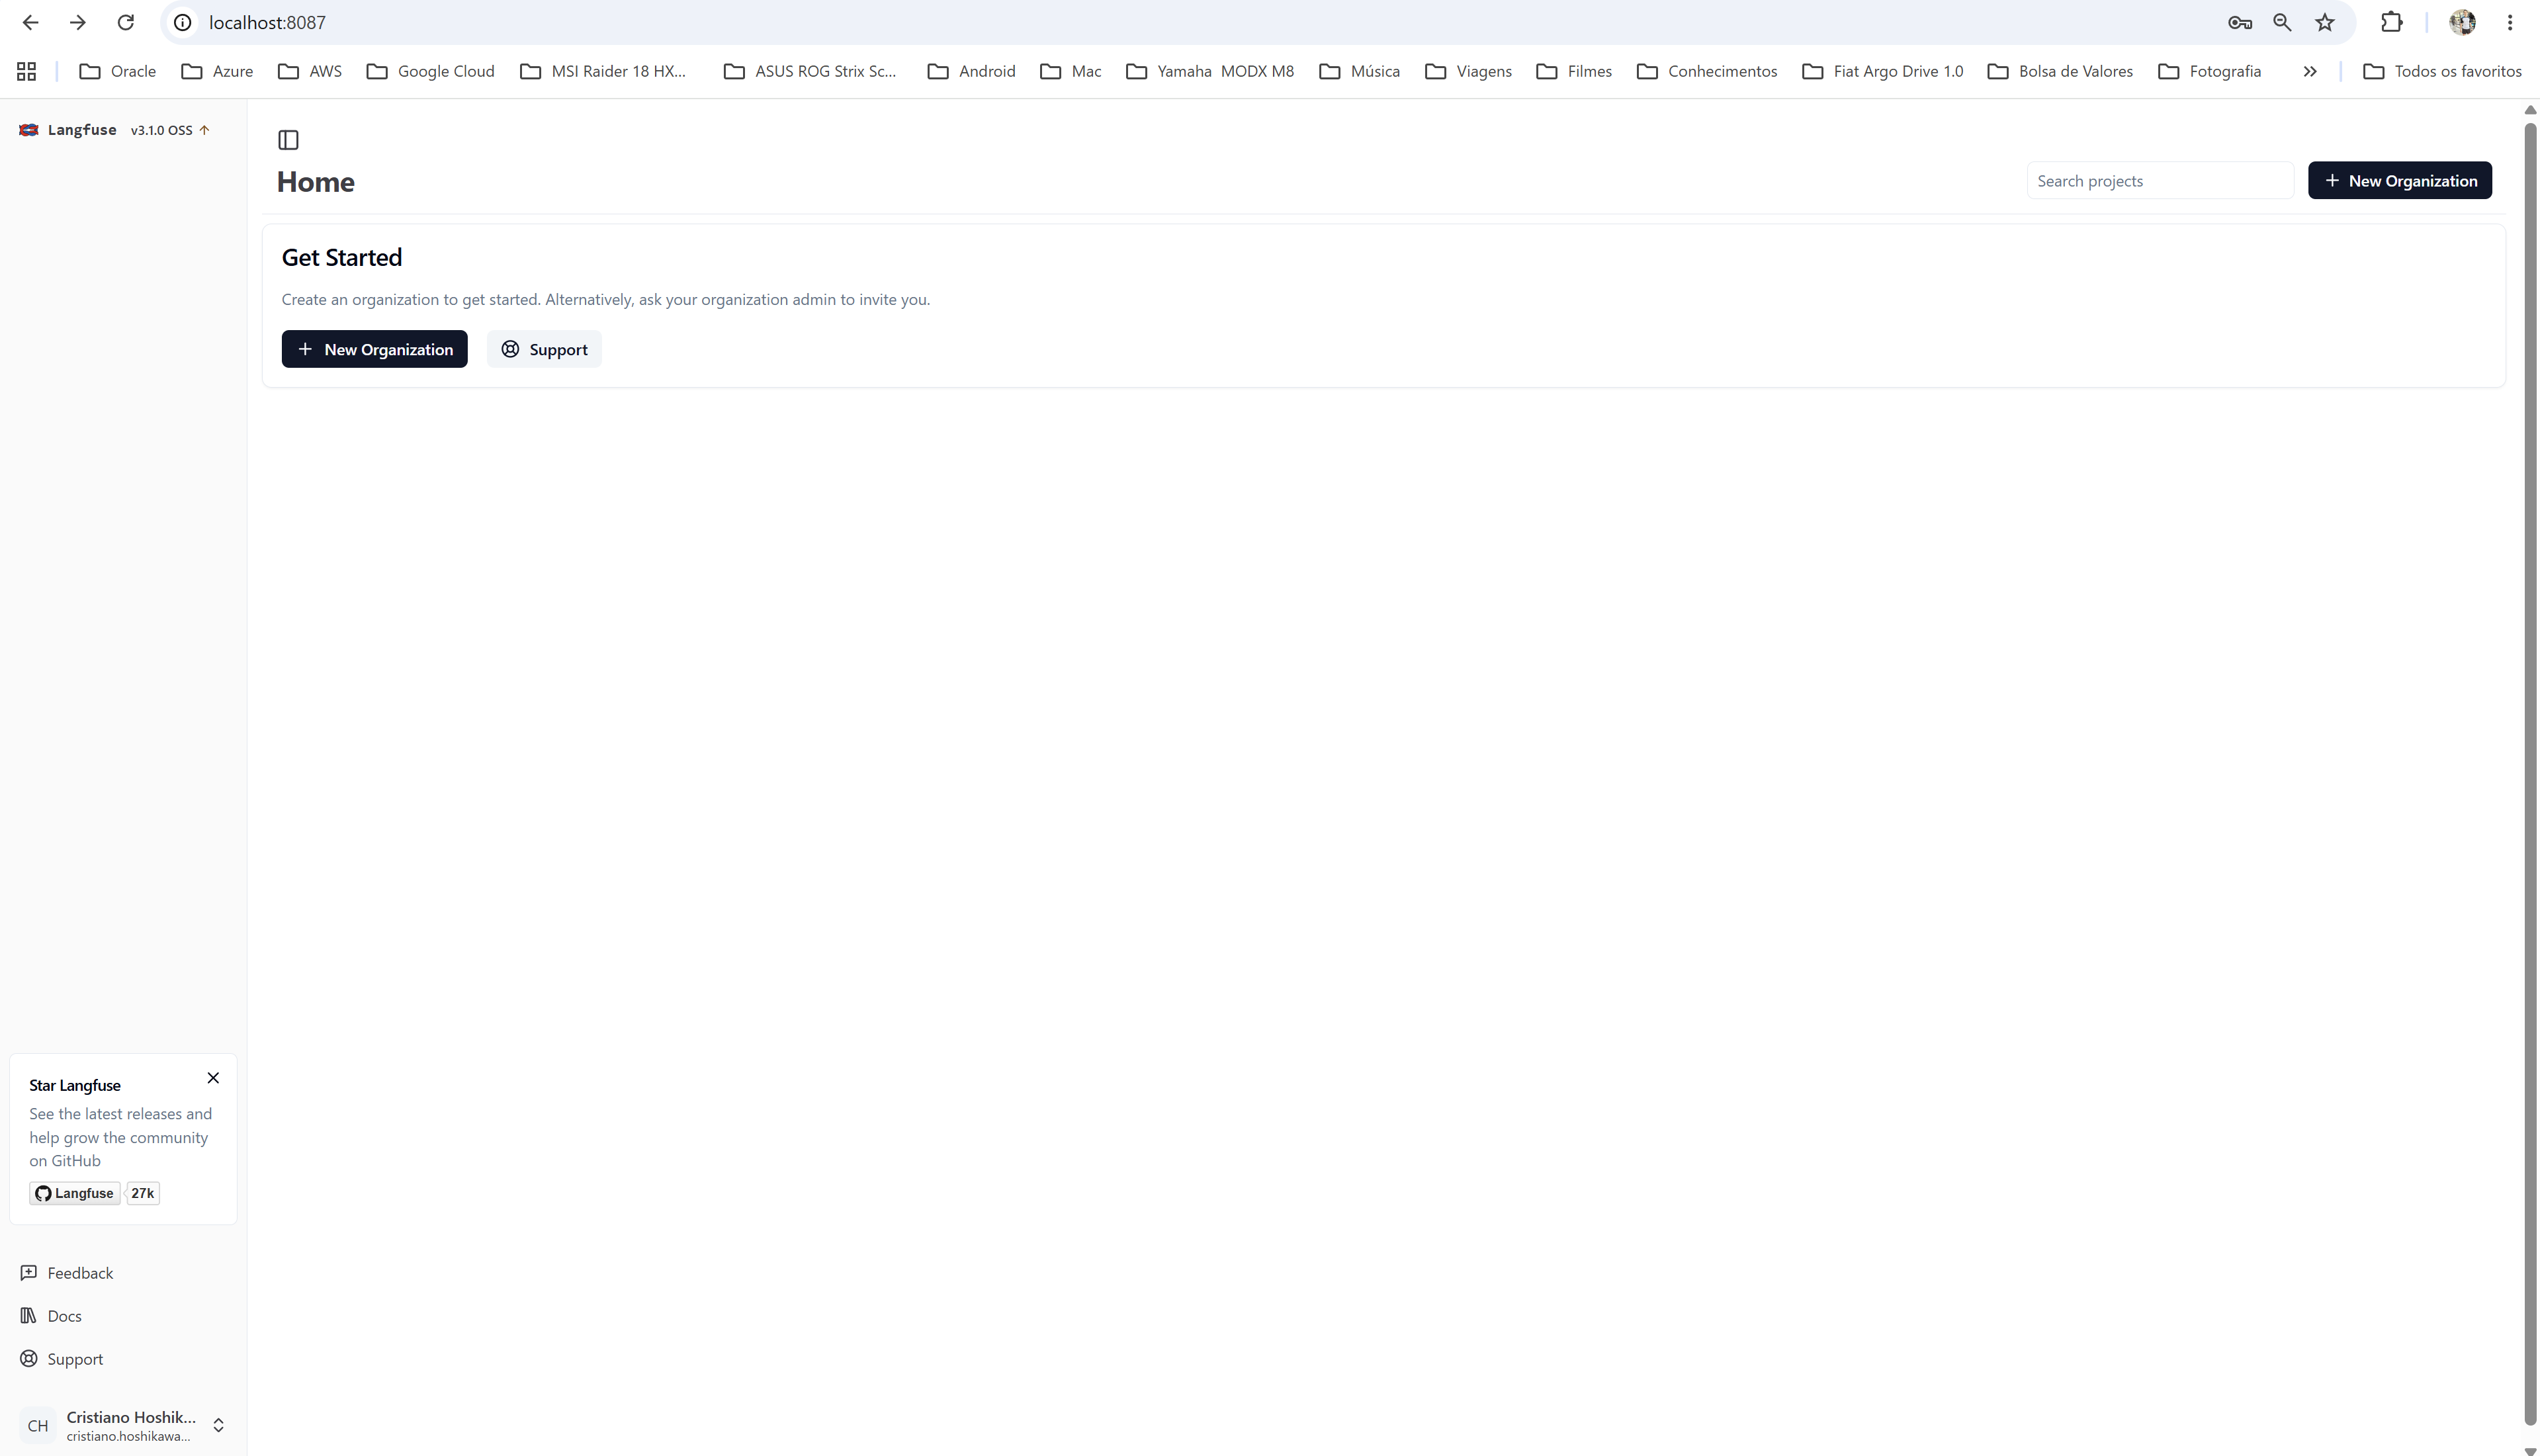Open the AWS bookmarks folder
This screenshot has width=2540, height=1456.
point(310,71)
